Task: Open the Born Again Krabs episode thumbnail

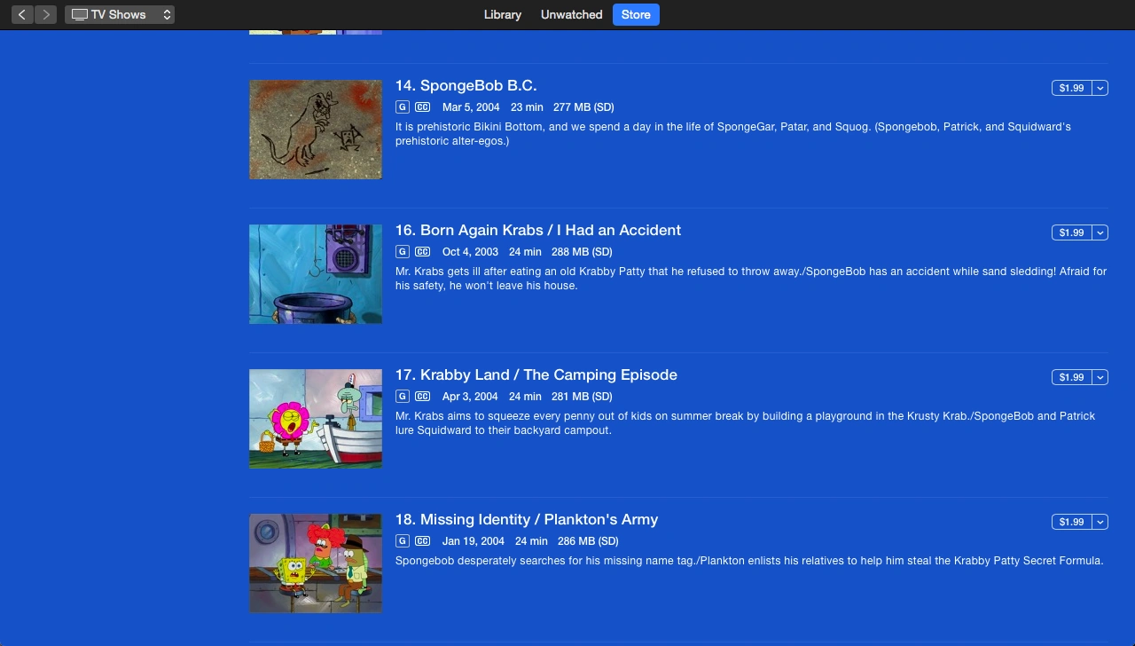Action: pyautogui.click(x=316, y=274)
